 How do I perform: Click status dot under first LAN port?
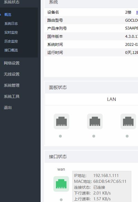pos(60,136)
